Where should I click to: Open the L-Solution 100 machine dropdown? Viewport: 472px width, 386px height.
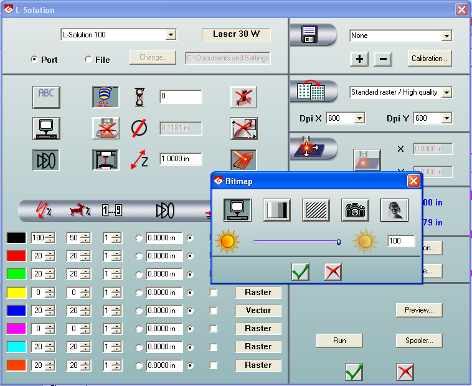point(171,35)
